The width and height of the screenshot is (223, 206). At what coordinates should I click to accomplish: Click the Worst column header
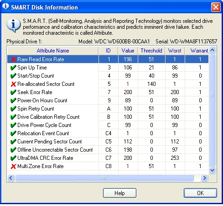tap(175, 51)
